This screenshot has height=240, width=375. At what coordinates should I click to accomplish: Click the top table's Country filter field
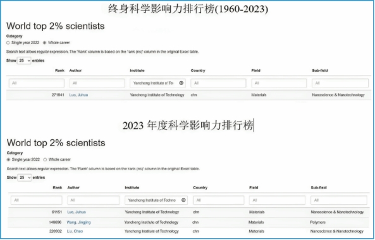pyautogui.click(x=218, y=83)
